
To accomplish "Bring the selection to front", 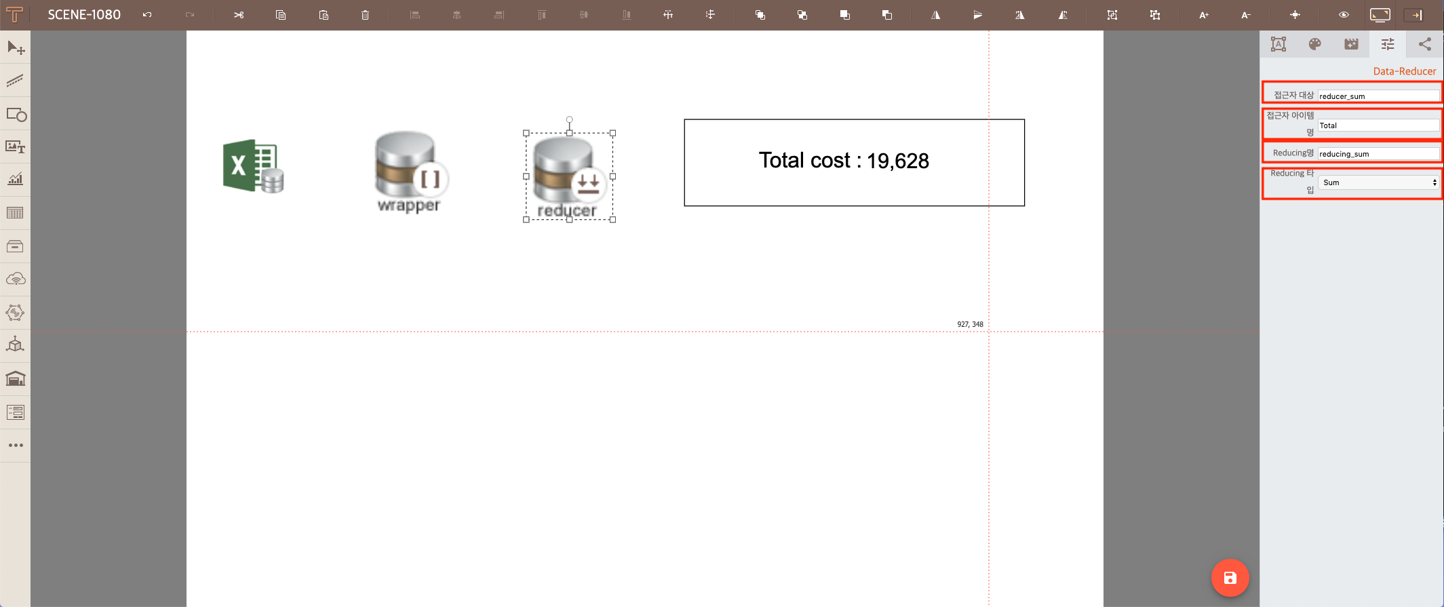I will coord(760,15).
